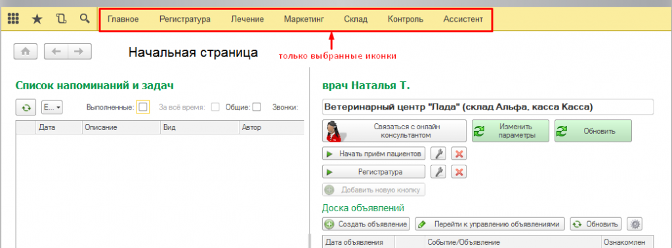Open the Маркетинг section
Screen dimensions: 672x248
[304, 19]
